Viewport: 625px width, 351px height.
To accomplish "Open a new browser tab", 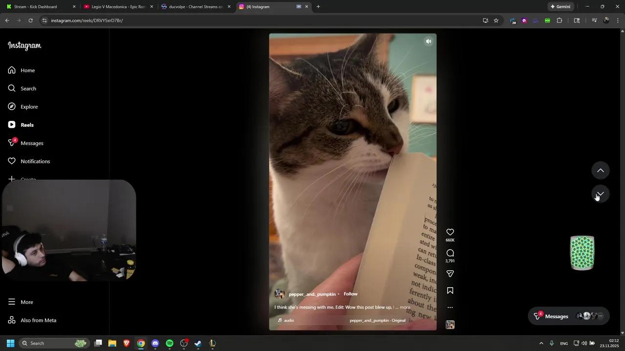I will [318, 7].
